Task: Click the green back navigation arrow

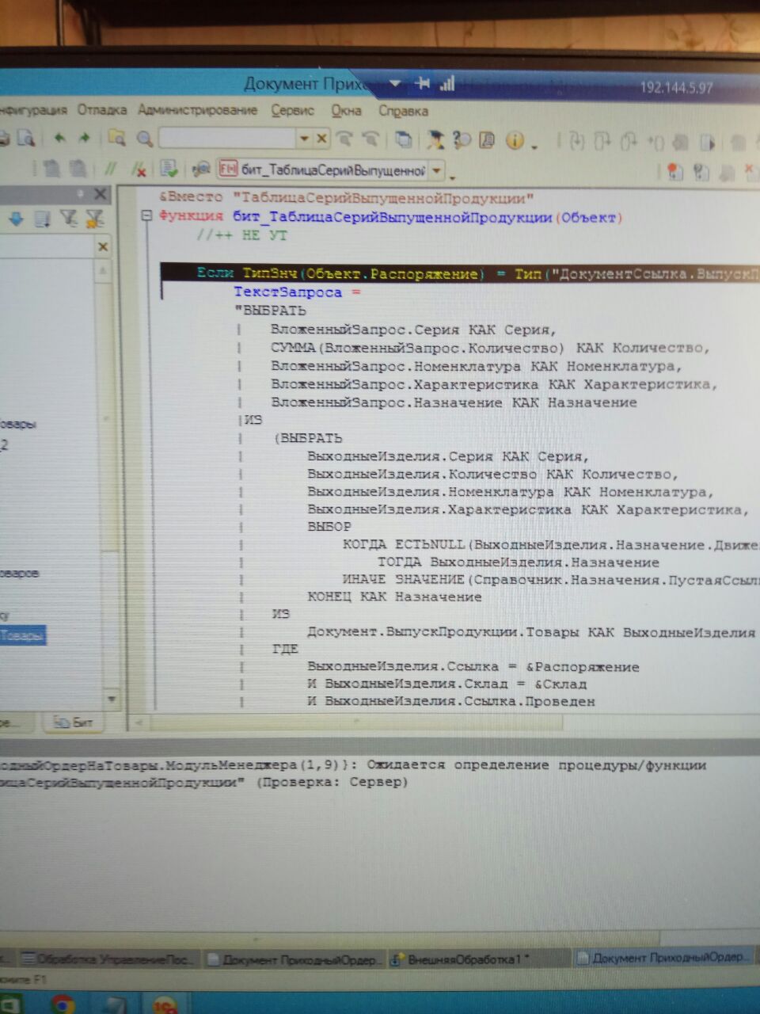Action: click(59, 138)
